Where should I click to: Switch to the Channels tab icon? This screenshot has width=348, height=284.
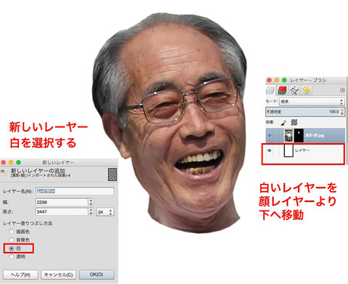pos(282,90)
